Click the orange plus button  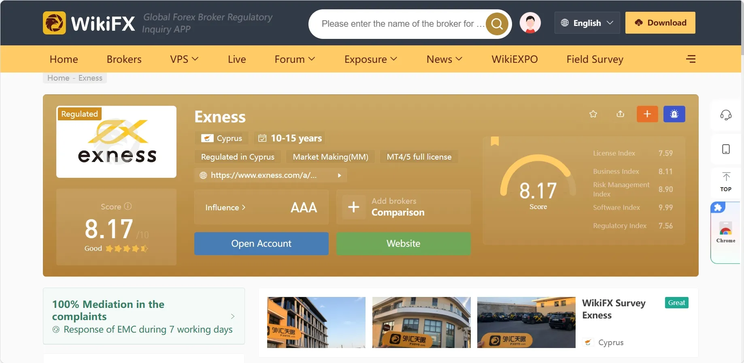647,114
